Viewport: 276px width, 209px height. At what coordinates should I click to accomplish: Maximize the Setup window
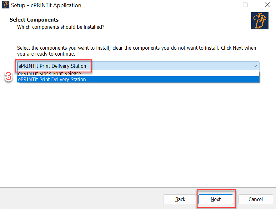[245, 5]
